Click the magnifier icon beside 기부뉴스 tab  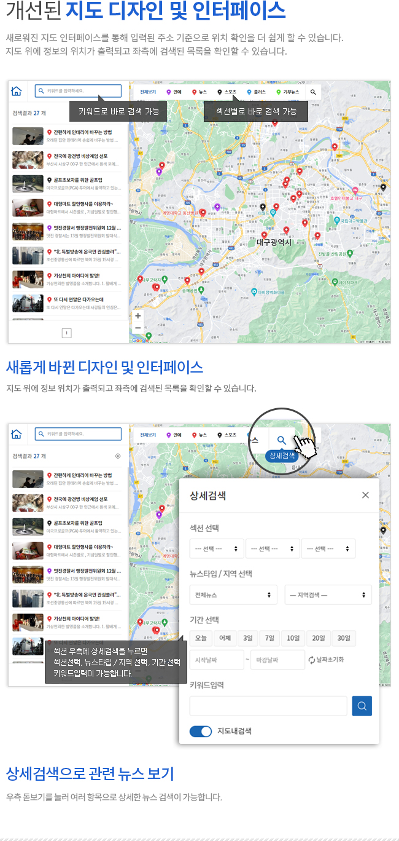tap(312, 92)
